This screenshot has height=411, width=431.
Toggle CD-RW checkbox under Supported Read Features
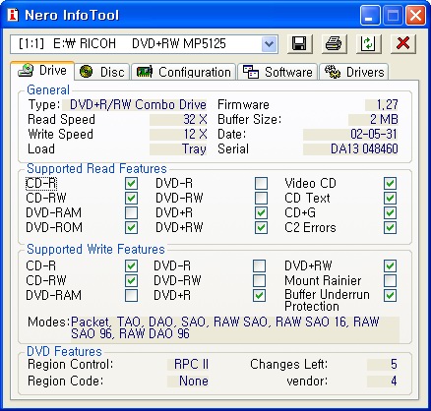click(x=131, y=199)
